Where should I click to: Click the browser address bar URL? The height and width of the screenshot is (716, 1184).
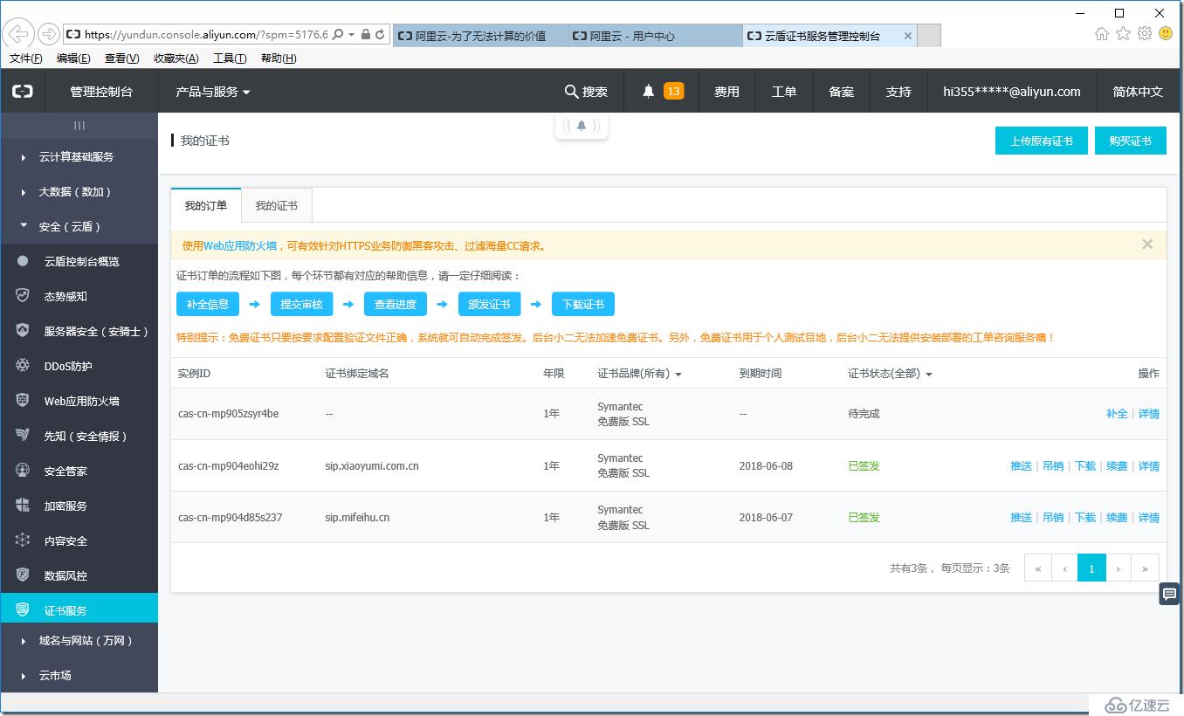click(206, 35)
